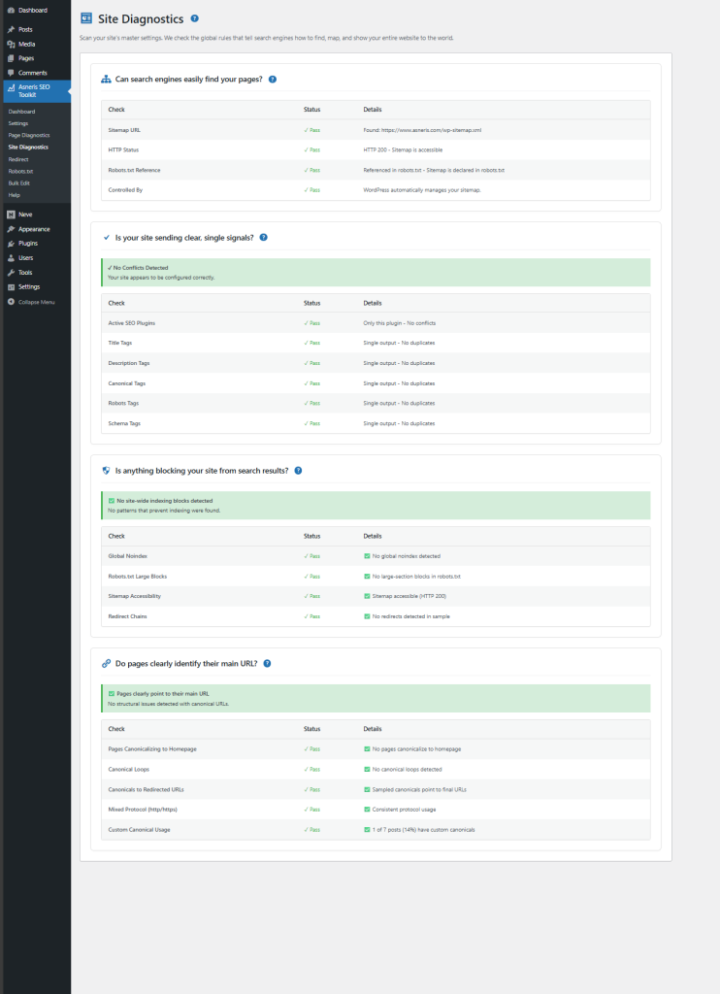
Task: Click the Site Diagnostics header icon
Action: 86,18
